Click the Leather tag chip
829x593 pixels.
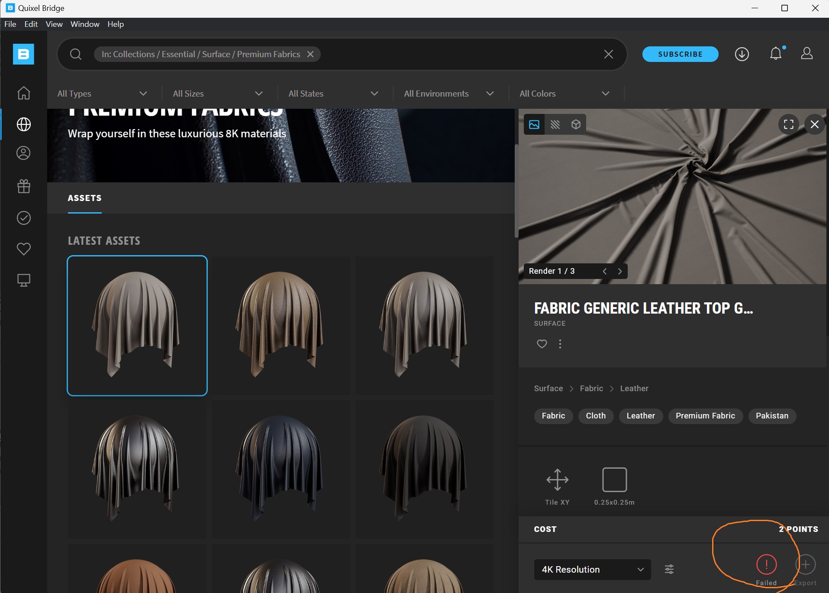641,416
